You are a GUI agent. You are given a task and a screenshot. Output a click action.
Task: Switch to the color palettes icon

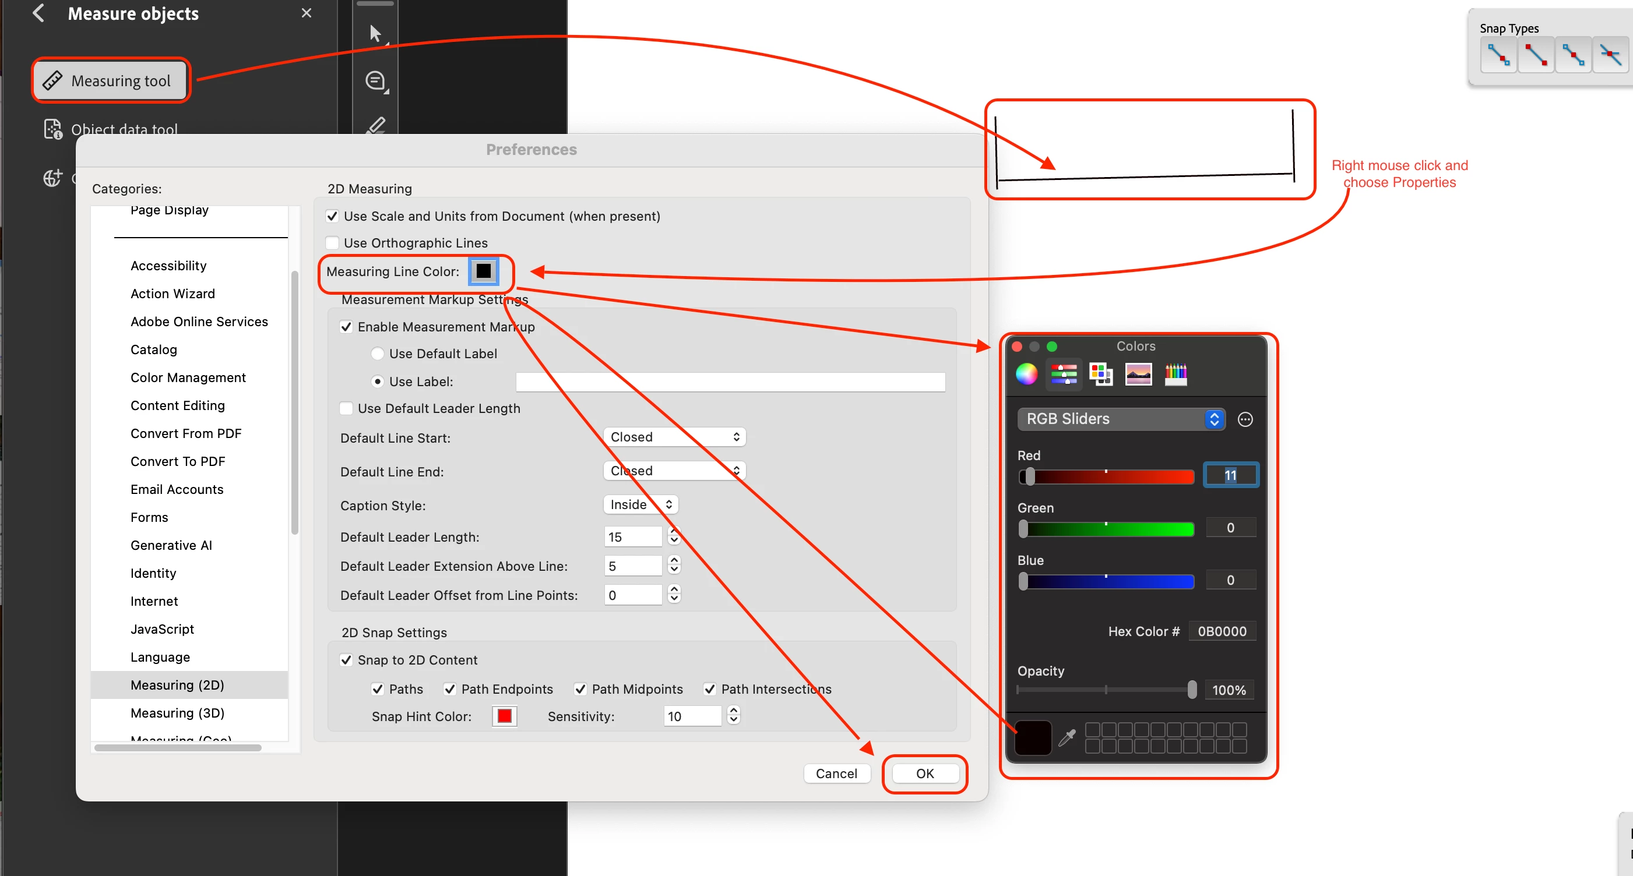[1100, 374]
